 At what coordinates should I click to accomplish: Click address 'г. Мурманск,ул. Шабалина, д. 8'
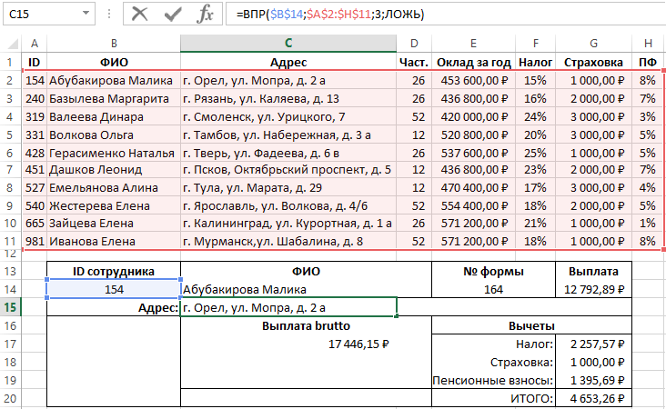(288, 241)
